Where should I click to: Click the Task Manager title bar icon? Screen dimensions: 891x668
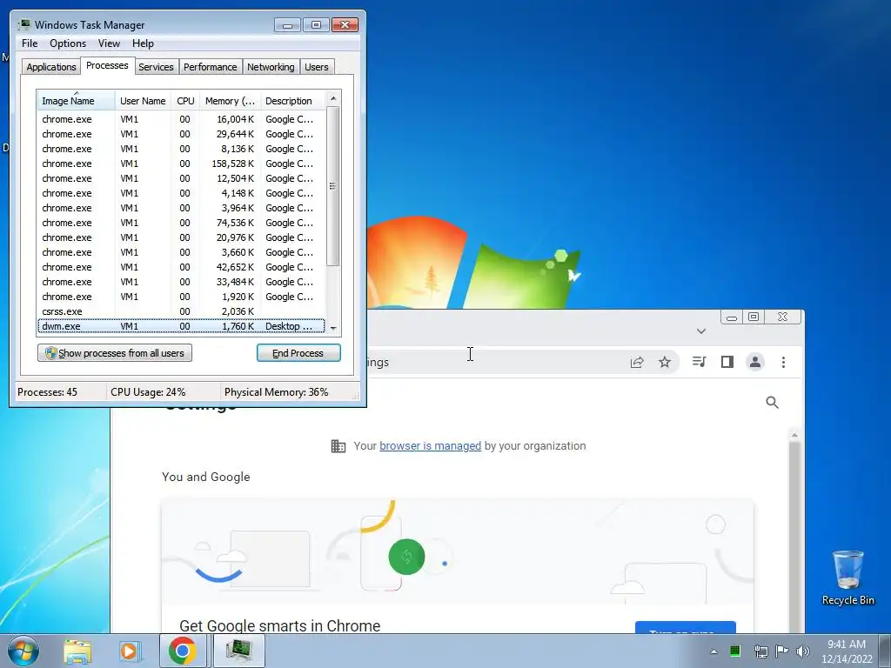[x=23, y=24]
